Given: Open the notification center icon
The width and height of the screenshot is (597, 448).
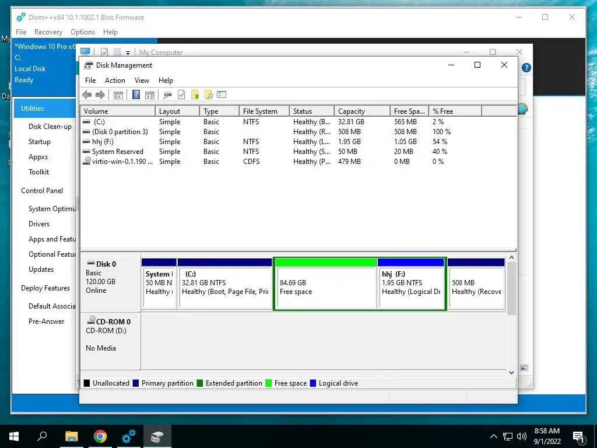Looking at the screenshot, I should [x=578, y=436].
